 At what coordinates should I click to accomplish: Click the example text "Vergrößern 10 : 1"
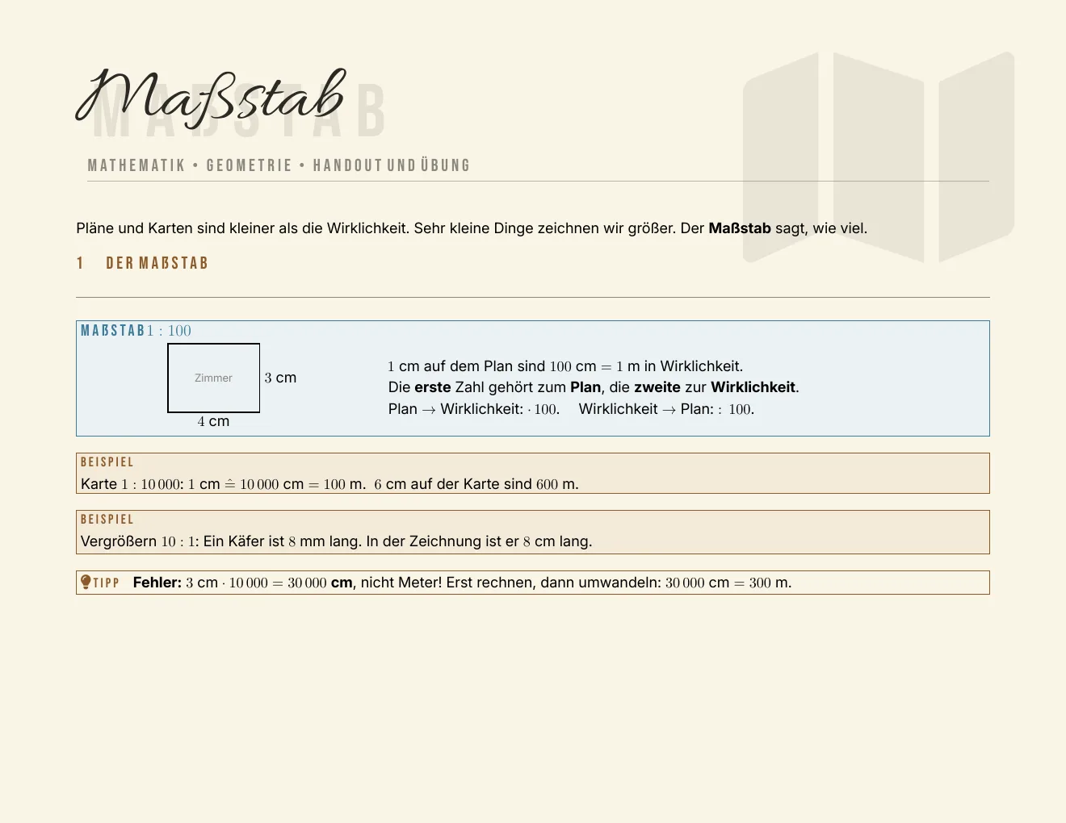point(337,541)
